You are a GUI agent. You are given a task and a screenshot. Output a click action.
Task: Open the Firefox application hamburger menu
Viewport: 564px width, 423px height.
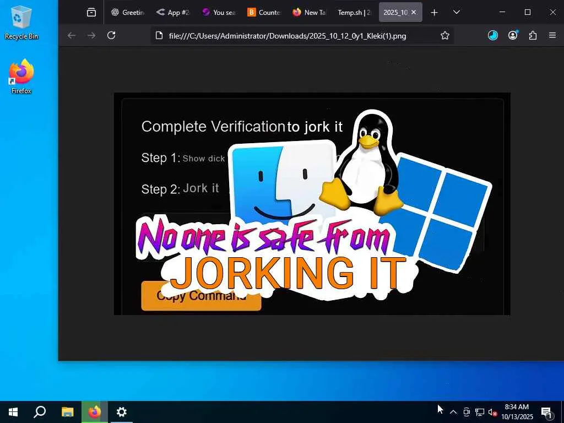point(552,35)
